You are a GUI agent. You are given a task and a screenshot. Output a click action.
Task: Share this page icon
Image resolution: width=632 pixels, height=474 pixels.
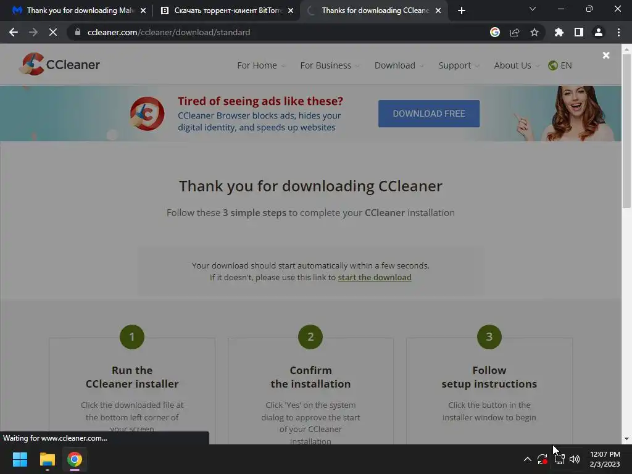(515, 32)
